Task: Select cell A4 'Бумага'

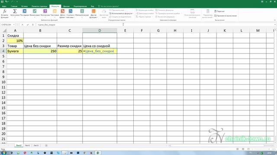Action: click(15, 51)
